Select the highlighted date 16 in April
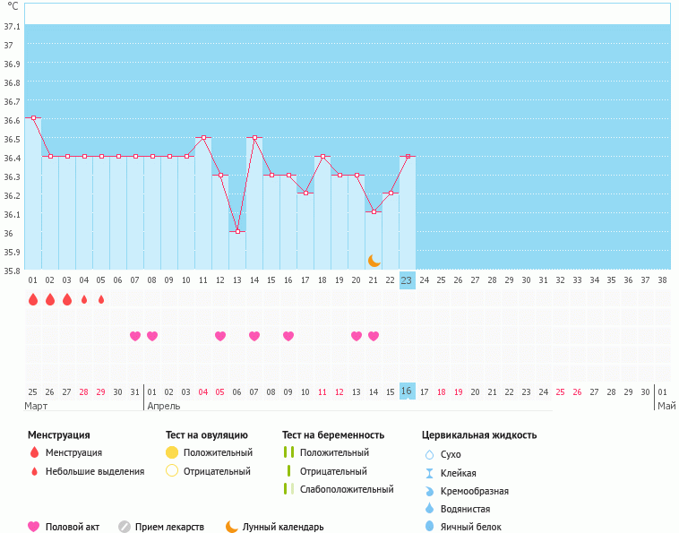The width and height of the screenshot is (679, 533). 407,391
